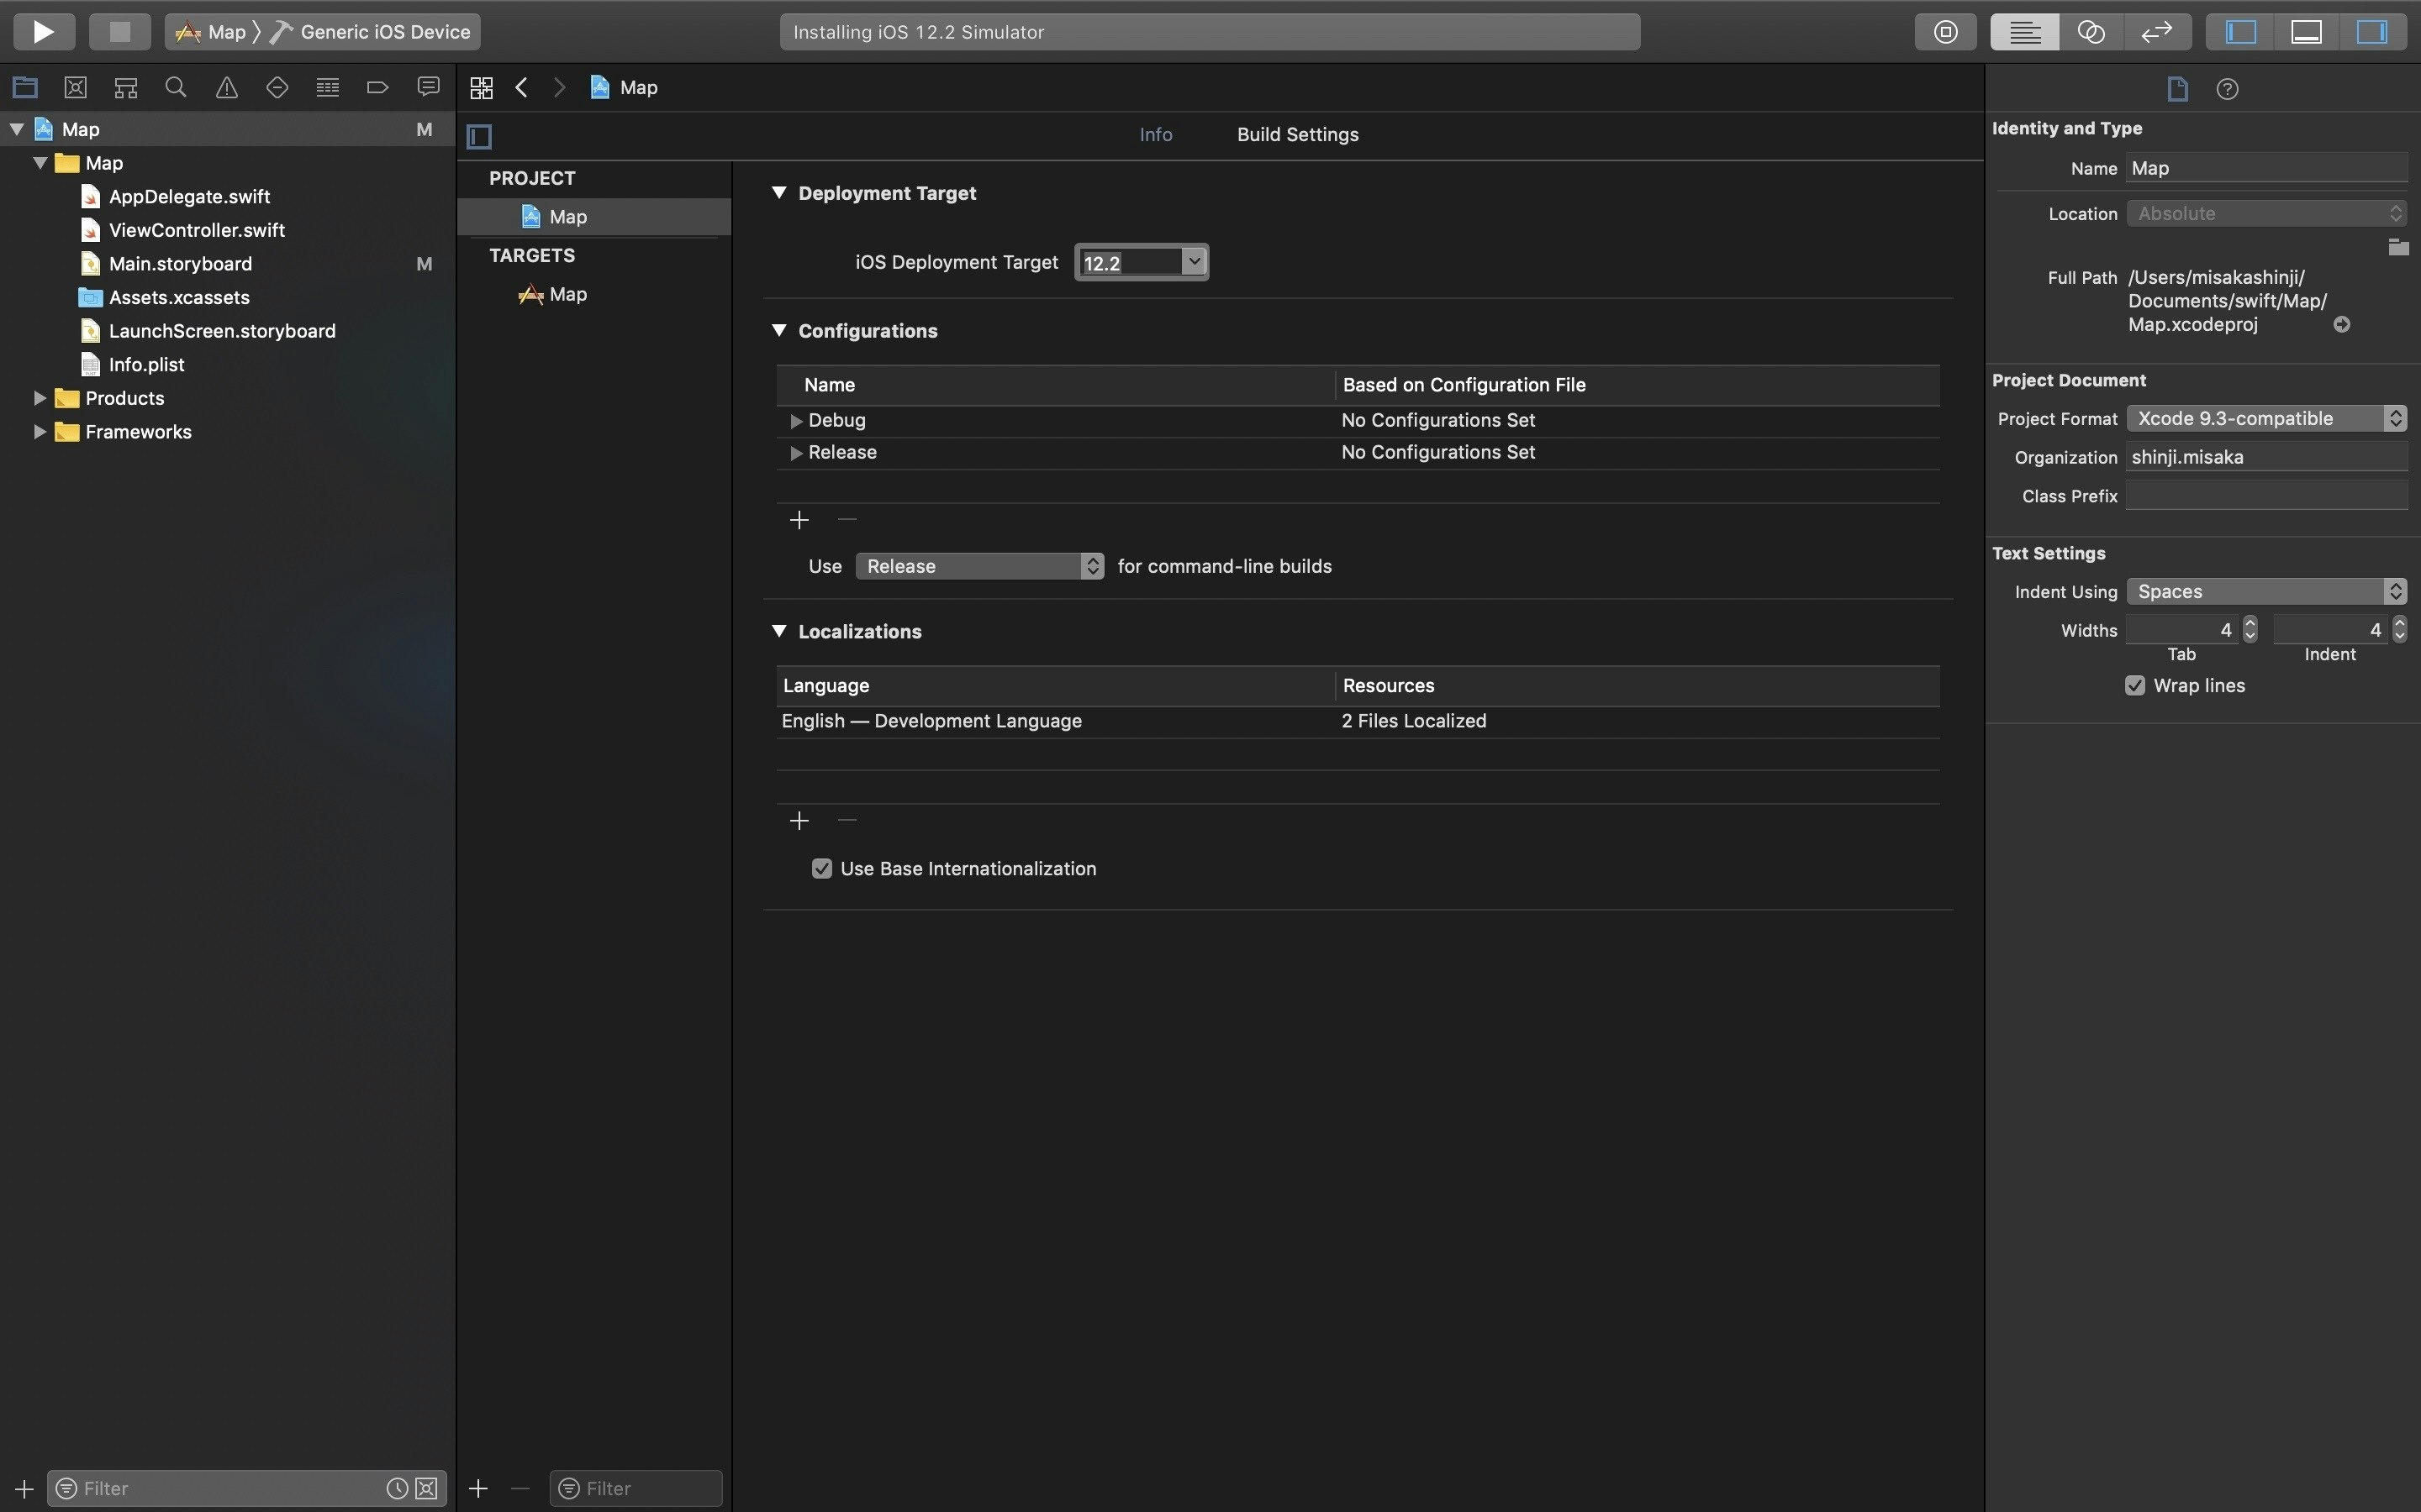
Task: Increment the Tab width stepper
Action: pyautogui.click(x=2250, y=623)
